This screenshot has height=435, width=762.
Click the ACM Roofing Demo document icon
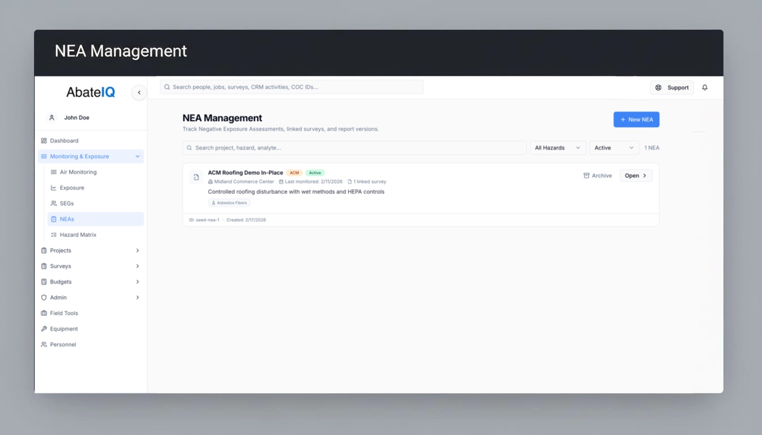196,177
